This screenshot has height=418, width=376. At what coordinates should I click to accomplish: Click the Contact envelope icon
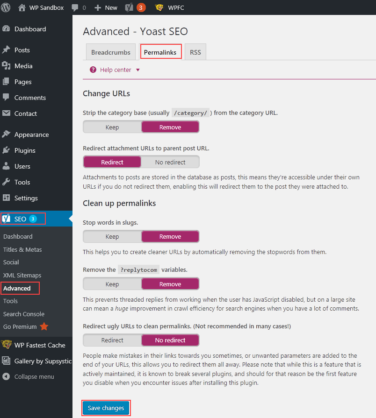[x=6, y=113]
